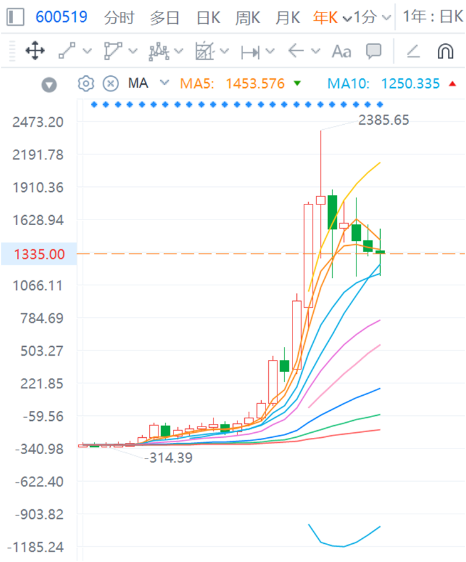Screen dimensions: 466x562
Task: Click the toolbar drag handle grip
Action: tap(12, 51)
